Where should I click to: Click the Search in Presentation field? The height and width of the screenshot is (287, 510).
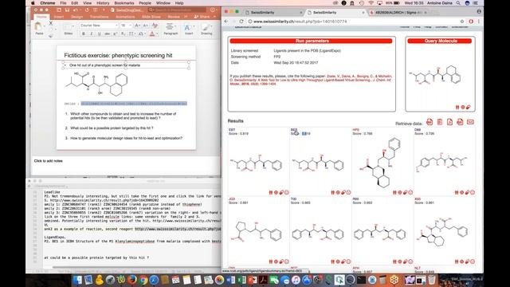pyautogui.click(x=177, y=10)
